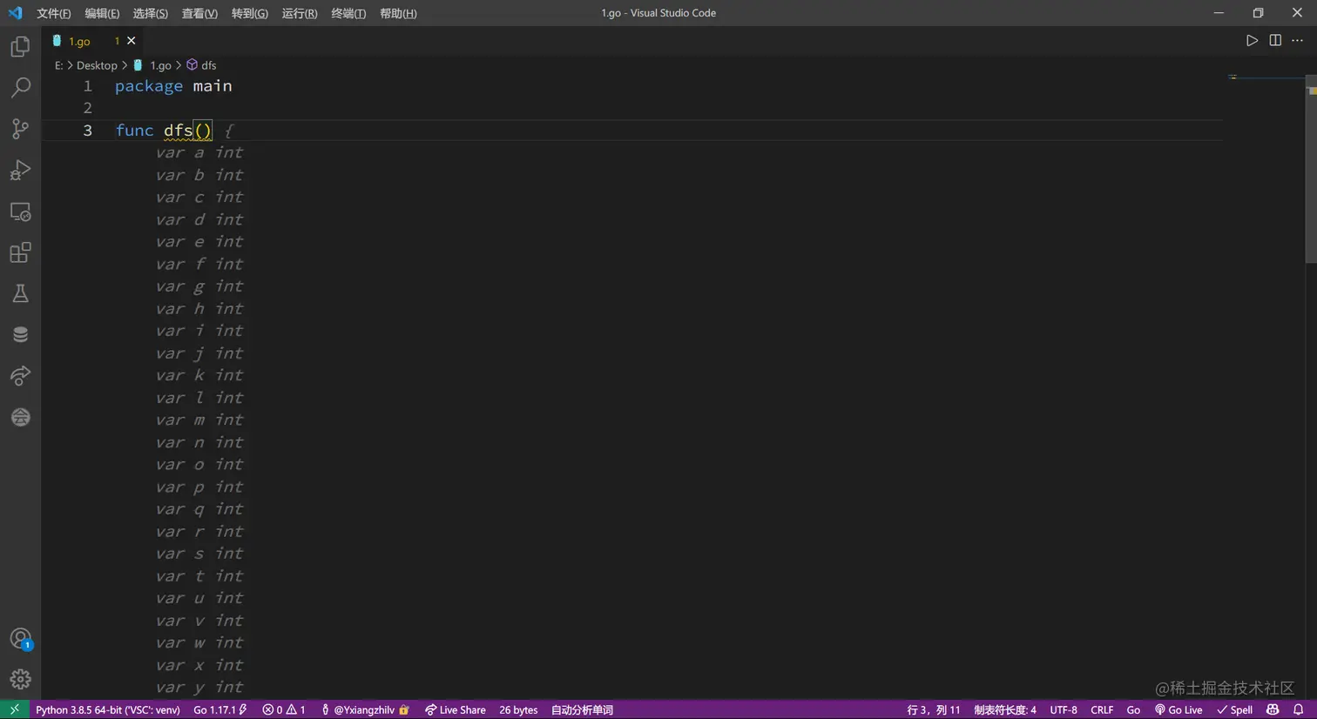Open Live Share view in activity bar

20,375
